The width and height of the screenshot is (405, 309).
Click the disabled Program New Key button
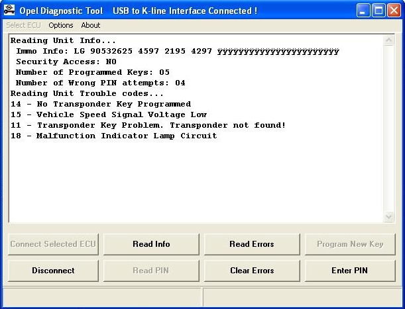coord(350,244)
